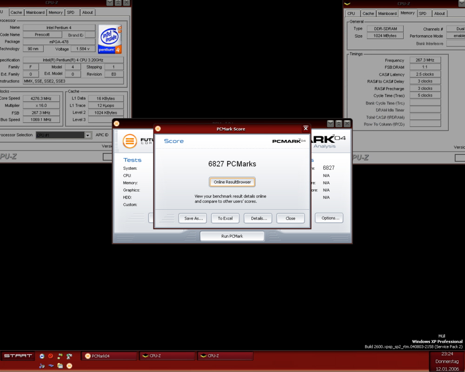Click the PCMark04 main window title bar icon
The image size is (465, 372).
117,123
